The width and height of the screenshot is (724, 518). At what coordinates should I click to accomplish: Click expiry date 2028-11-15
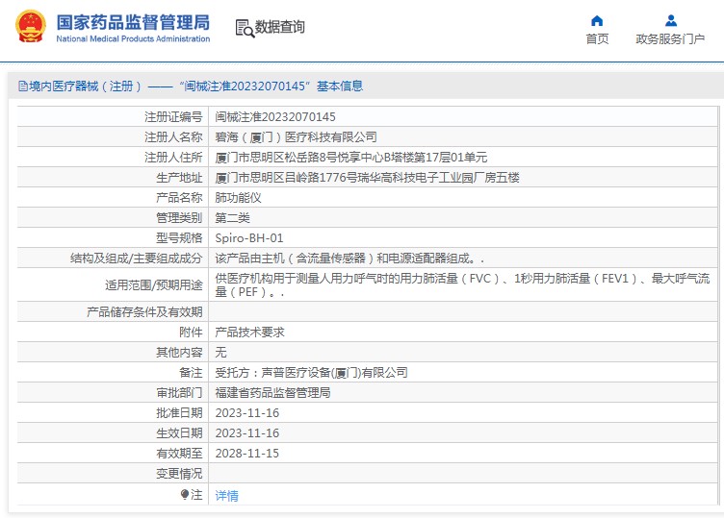pos(247,454)
